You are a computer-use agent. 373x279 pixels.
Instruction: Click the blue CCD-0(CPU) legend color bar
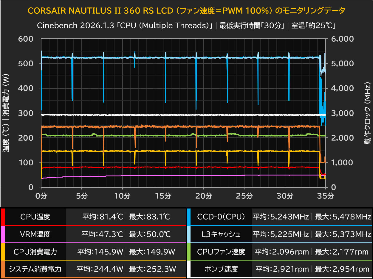189,217
